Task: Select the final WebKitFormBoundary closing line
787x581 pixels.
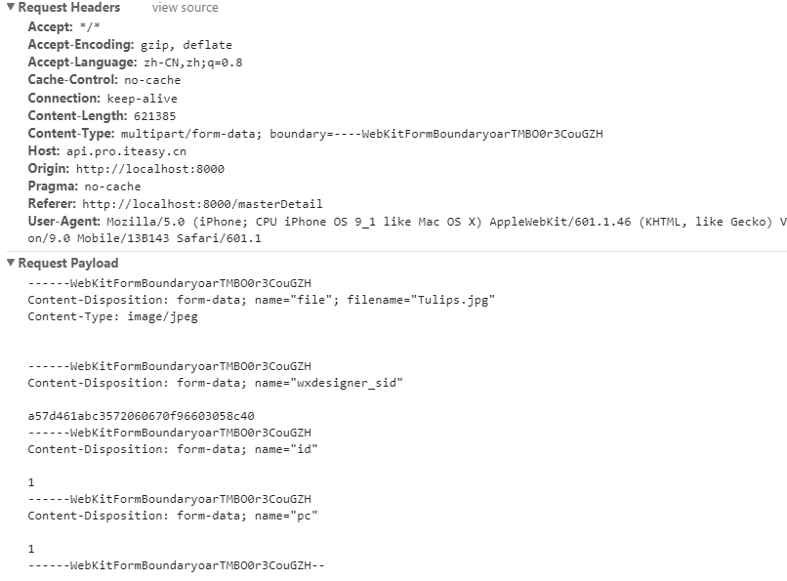Action: pyautogui.click(x=176, y=565)
